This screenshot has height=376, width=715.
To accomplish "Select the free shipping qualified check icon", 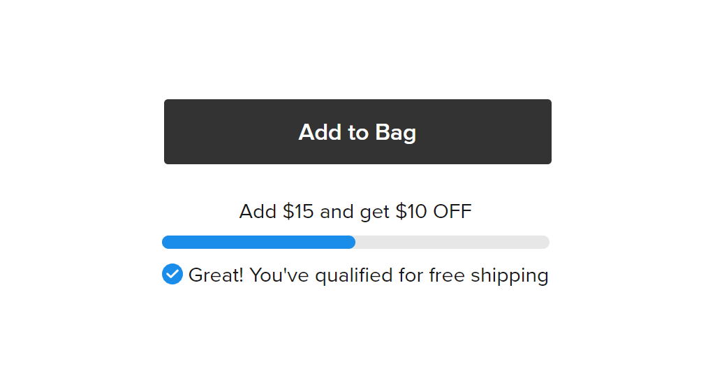I will coord(172,274).
